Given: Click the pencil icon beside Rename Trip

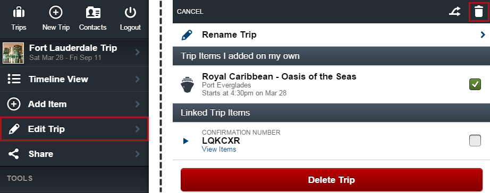Looking at the screenshot, I should 187,35.
